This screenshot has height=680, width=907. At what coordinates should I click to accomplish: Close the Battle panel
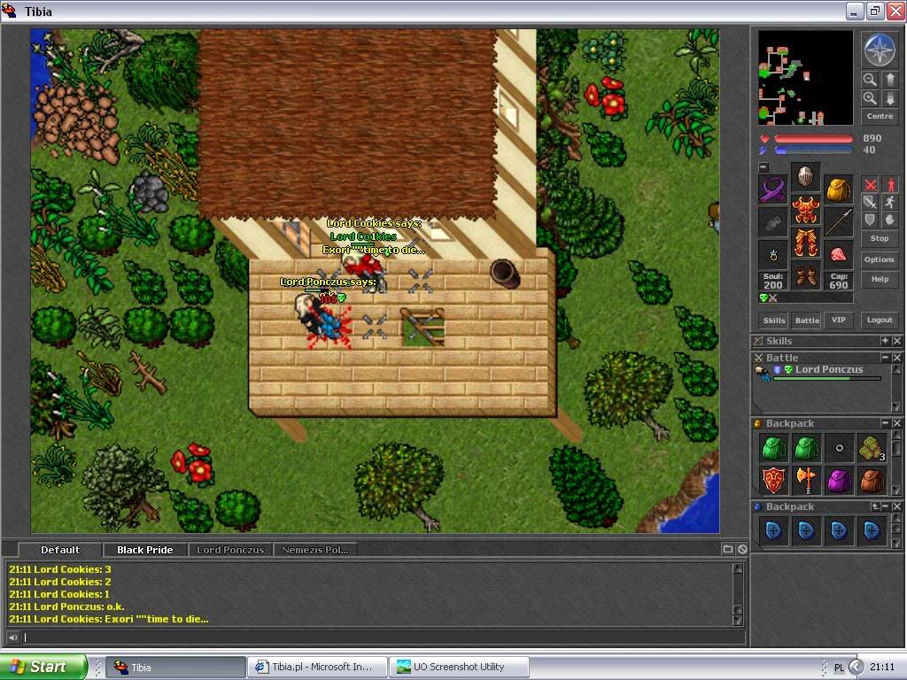[x=896, y=358]
